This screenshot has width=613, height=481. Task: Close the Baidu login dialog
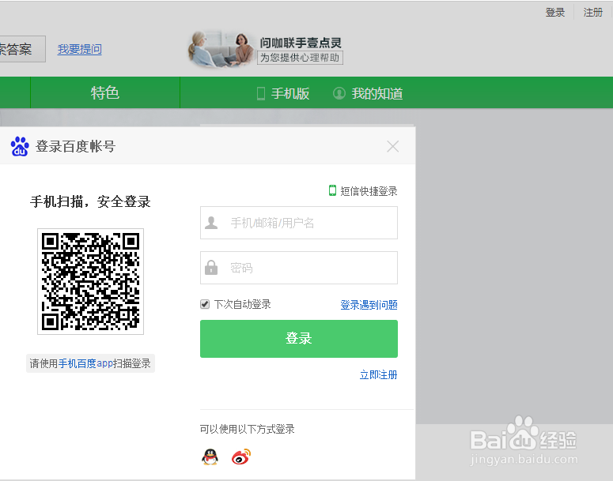point(392,146)
